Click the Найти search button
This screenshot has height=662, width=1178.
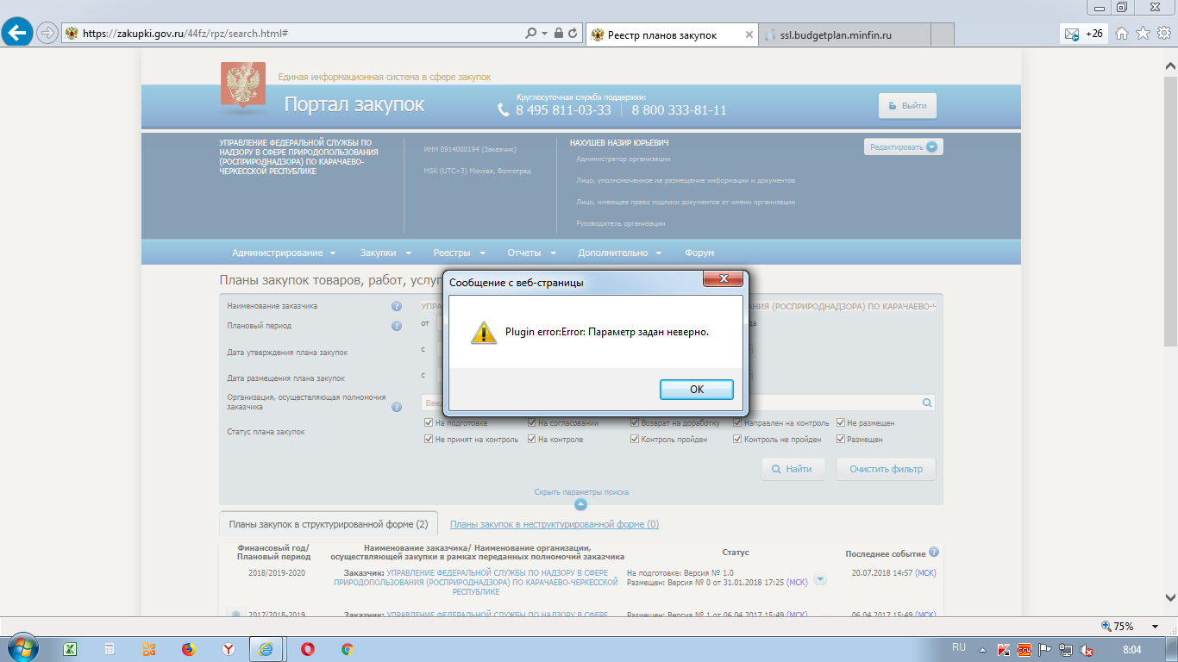pyautogui.click(x=792, y=469)
